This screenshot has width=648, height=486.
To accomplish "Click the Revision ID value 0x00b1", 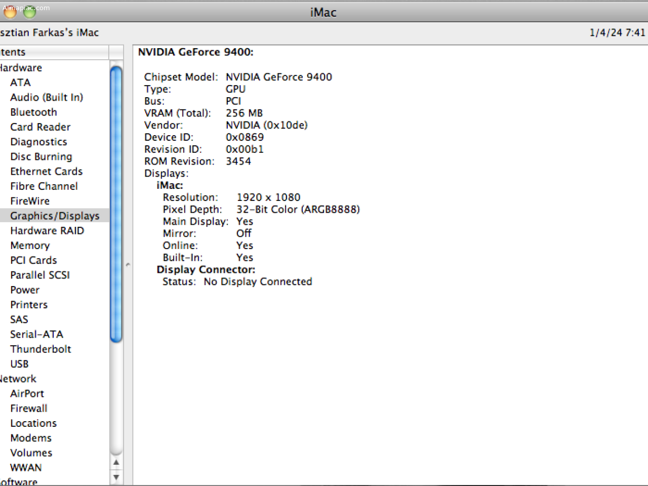I will click(x=245, y=149).
